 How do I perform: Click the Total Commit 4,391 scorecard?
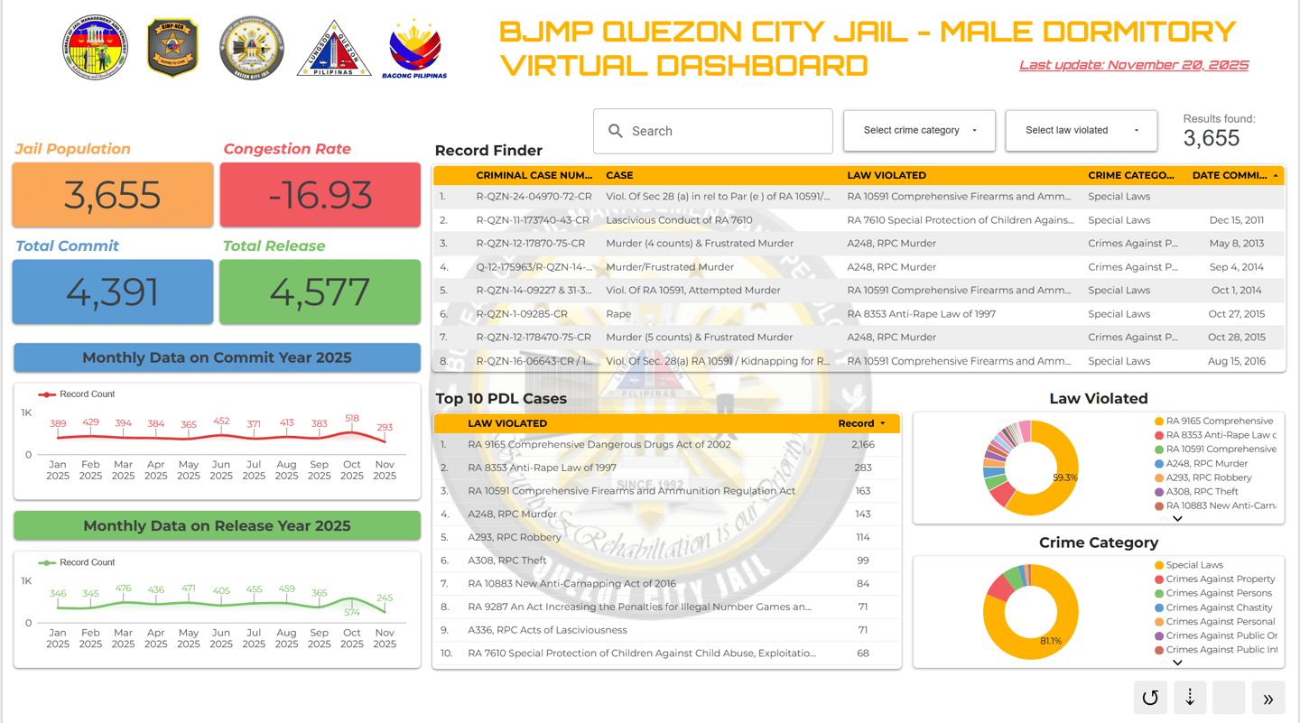(113, 292)
